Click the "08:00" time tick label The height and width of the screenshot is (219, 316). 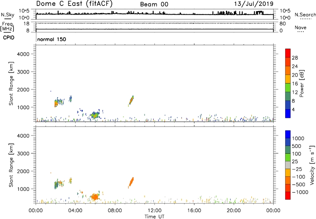tap(115, 211)
